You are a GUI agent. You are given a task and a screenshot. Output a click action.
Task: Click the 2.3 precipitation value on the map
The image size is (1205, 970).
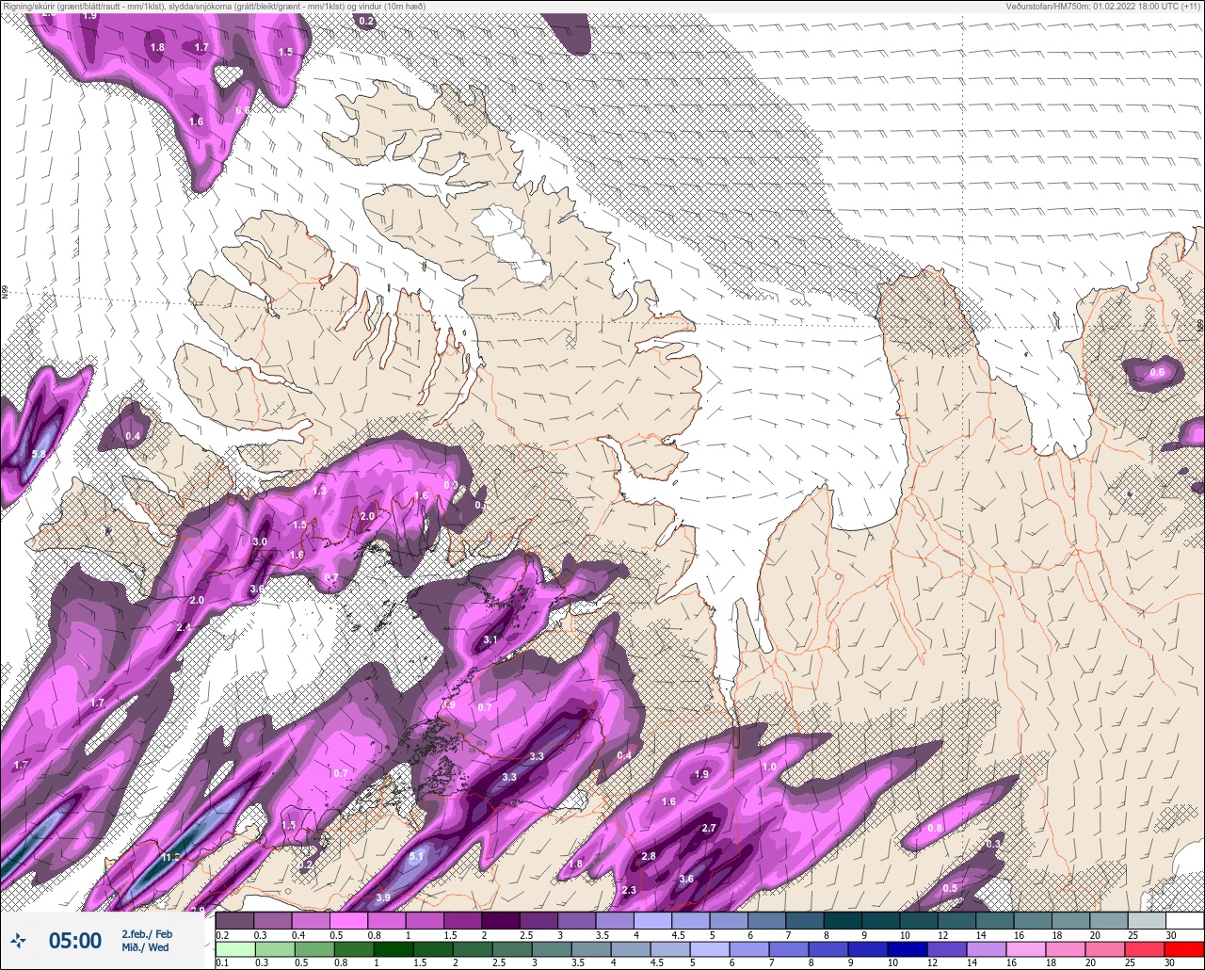pos(629,890)
